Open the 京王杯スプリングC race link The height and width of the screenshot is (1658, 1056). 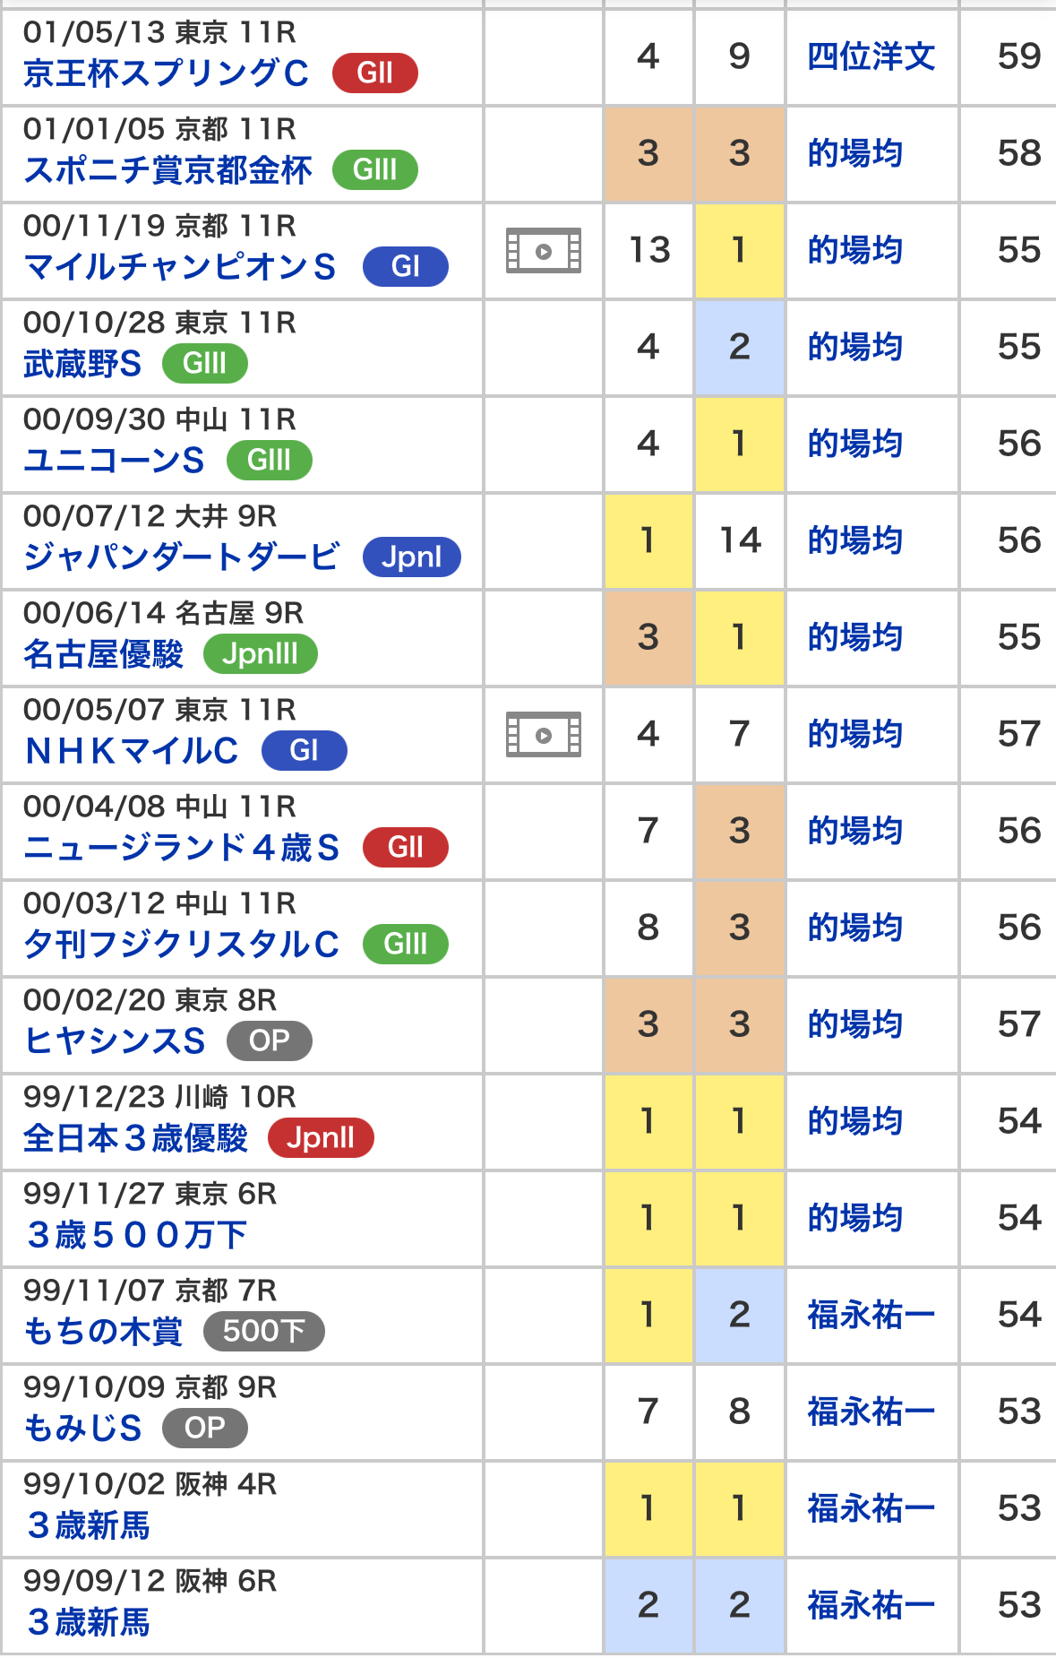click(166, 73)
